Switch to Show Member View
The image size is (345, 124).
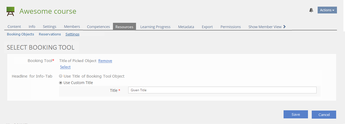coord(265,27)
